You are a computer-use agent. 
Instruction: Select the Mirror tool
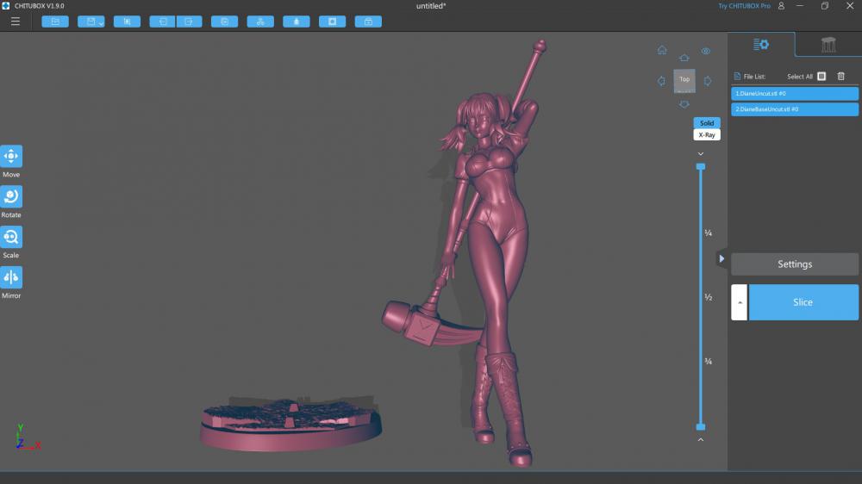tap(11, 277)
